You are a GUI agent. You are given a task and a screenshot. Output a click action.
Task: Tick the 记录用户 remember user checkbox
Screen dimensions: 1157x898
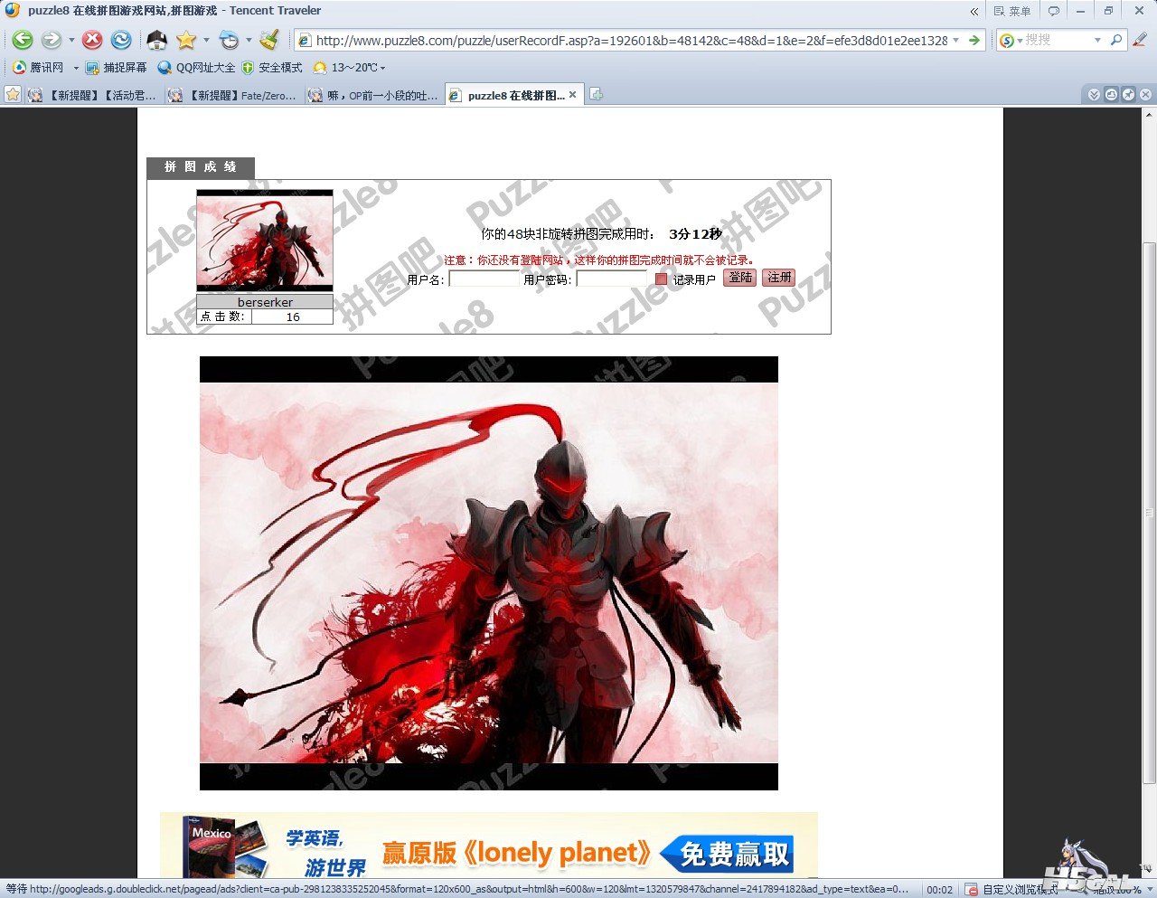pyautogui.click(x=661, y=279)
